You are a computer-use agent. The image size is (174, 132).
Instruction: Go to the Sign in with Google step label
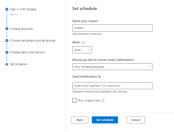[x=23, y=9]
